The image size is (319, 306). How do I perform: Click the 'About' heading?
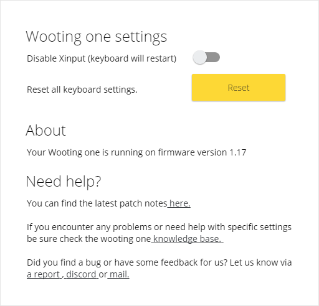(x=45, y=131)
